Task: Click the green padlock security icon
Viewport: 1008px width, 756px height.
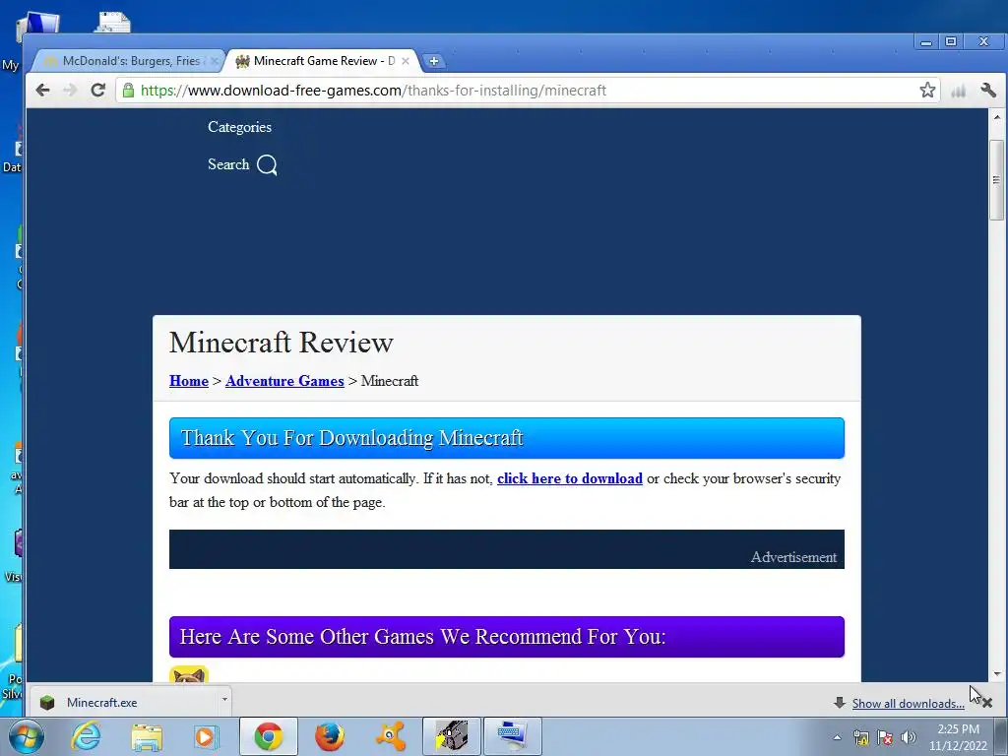Action: (128, 91)
